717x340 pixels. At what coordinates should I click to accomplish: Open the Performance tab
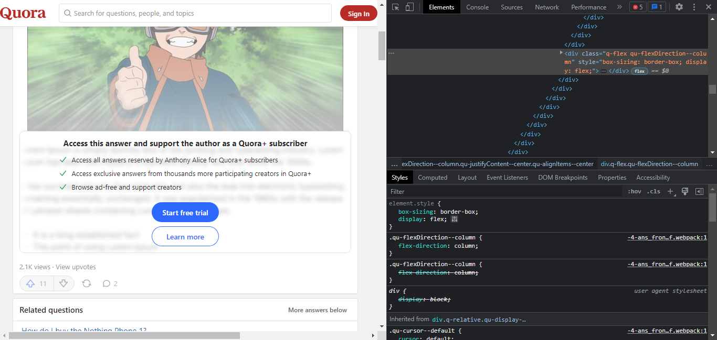click(x=589, y=7)
